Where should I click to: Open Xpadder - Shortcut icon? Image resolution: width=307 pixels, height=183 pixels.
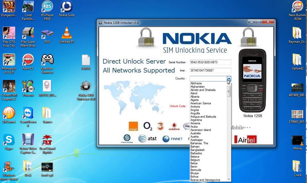click(47, 64)
